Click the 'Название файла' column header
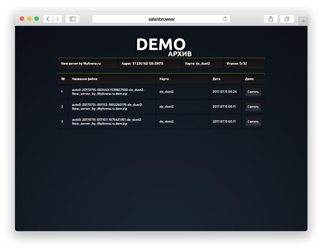This screenshot has width=325, height=249. 112,79
